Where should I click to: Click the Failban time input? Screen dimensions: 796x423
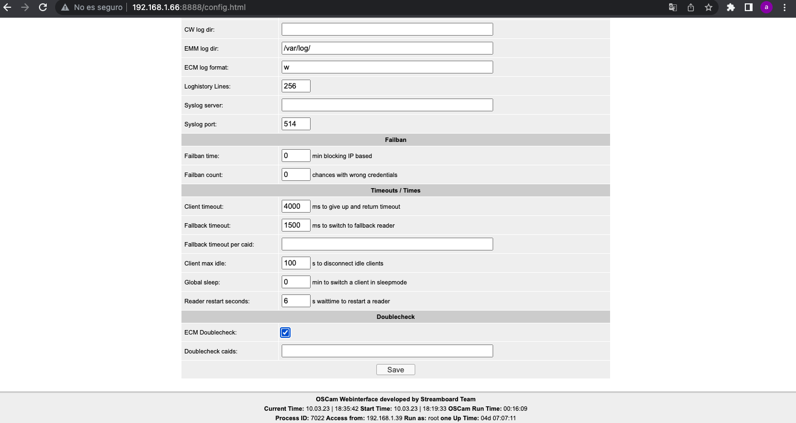click(x=296, y=156)
